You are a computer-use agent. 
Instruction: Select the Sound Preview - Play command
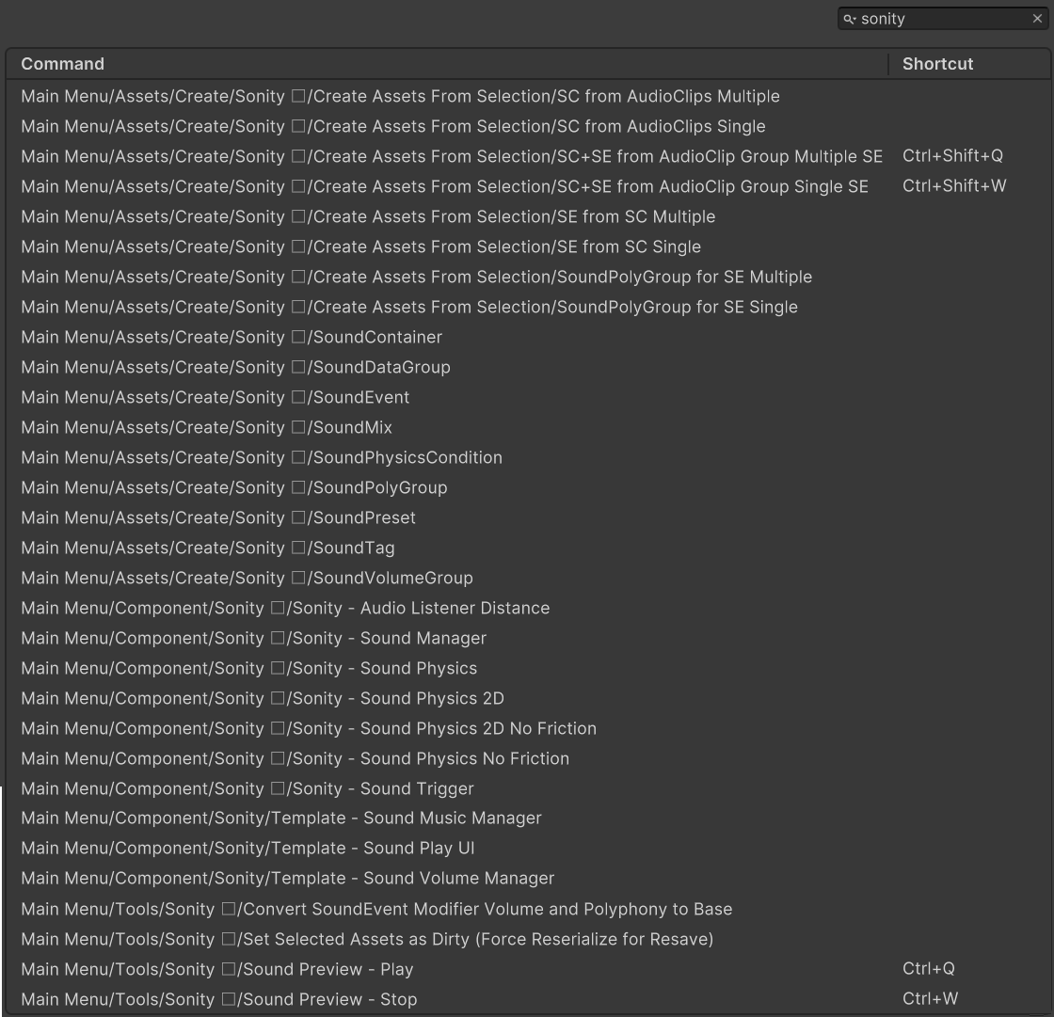(527, 969)
